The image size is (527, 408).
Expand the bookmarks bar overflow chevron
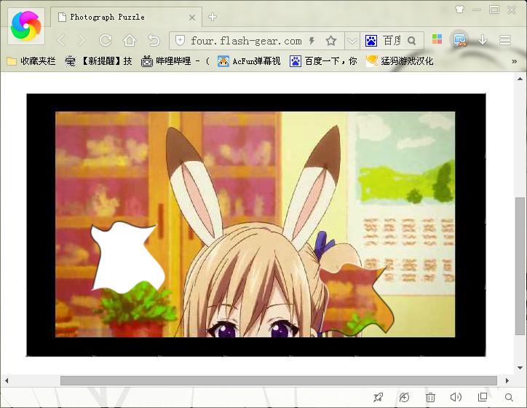[515, 61]
